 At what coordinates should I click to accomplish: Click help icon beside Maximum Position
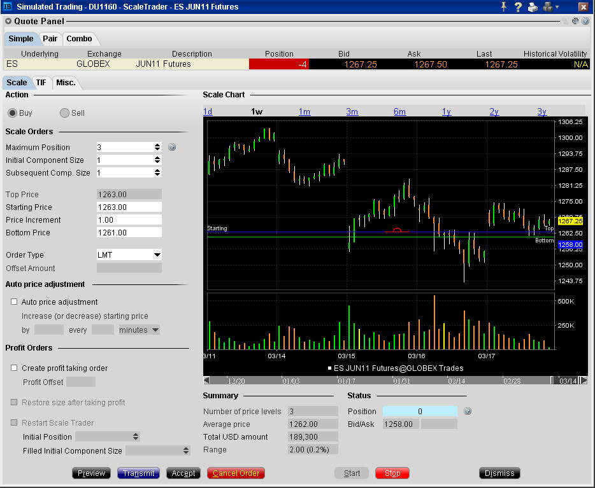172,147
